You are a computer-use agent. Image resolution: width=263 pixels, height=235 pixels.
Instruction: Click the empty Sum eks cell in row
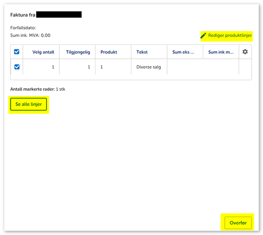185,67
